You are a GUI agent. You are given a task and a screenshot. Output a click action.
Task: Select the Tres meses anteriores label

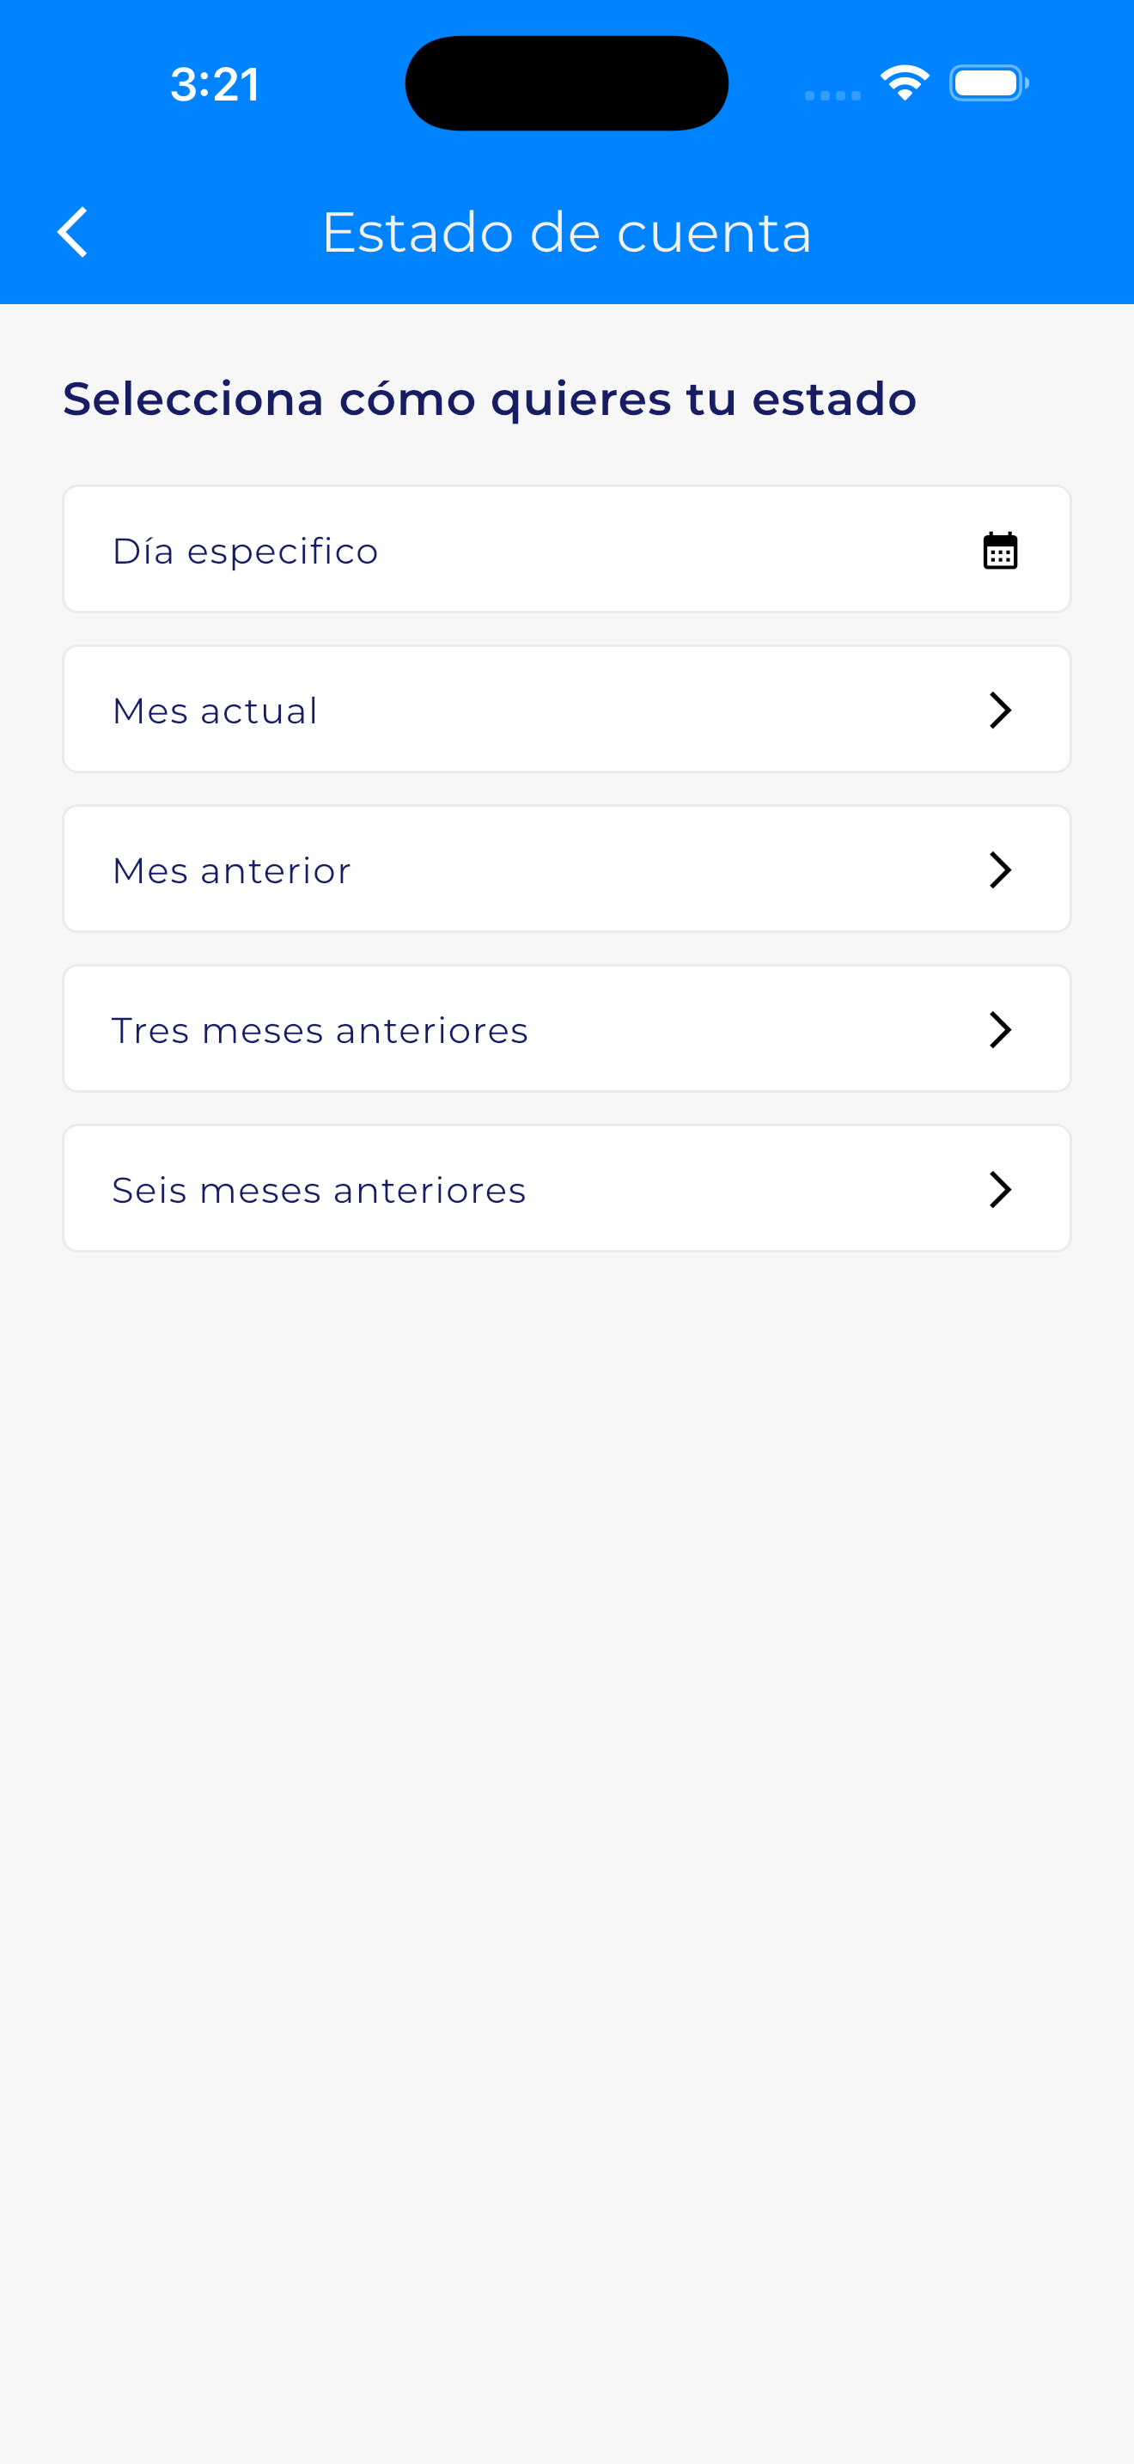[x=320, y=1031]
